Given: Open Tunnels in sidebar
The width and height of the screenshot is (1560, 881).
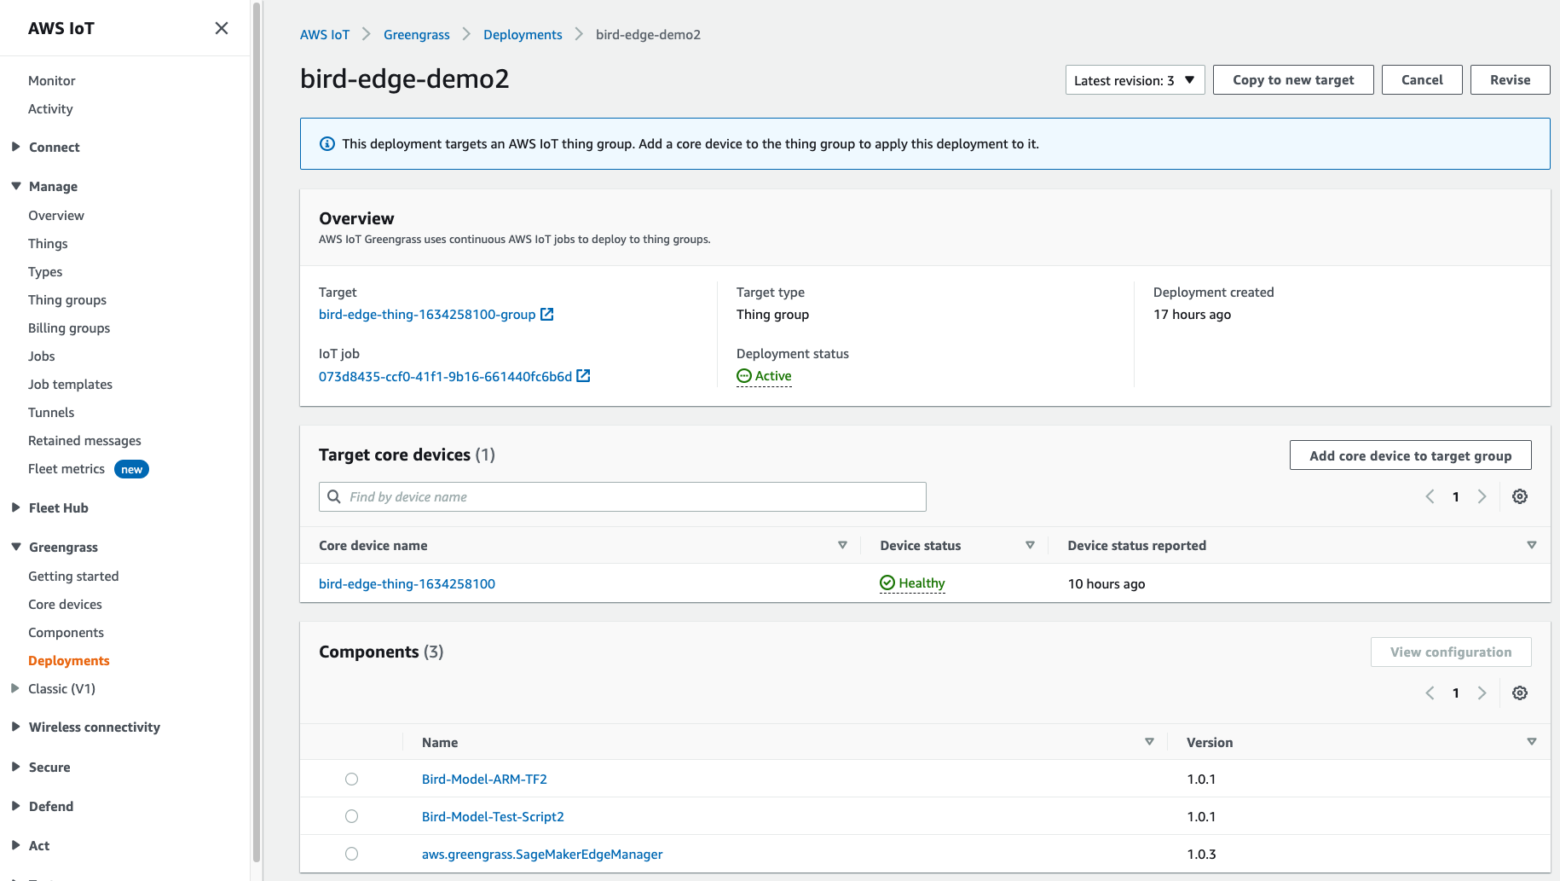Looking at the screenshot, I should pyautogui.click(x=51, y=413).
